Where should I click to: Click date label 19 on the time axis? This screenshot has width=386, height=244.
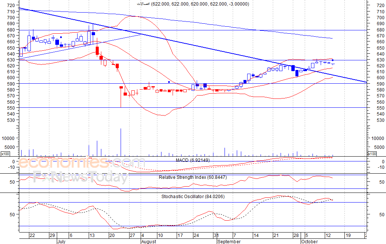point(348,235)
